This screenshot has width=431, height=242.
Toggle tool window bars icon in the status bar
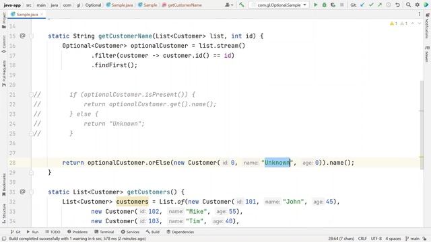click(x=4, y=239)
